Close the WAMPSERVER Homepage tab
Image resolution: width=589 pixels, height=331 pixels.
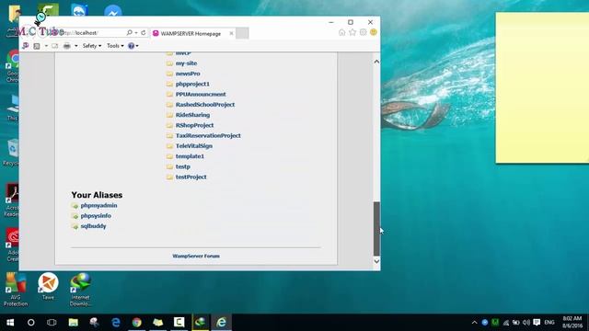[x=231, y=33]
